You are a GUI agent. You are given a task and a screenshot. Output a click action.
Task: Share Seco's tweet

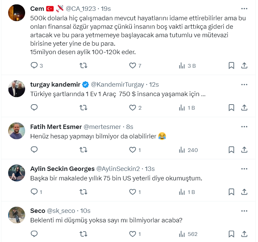pyautogui.click(x=244, y=234)
